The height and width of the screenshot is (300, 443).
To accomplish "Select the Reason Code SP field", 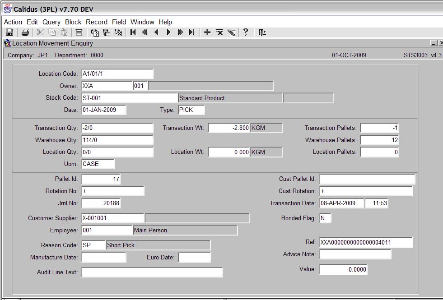I will 93,245.
